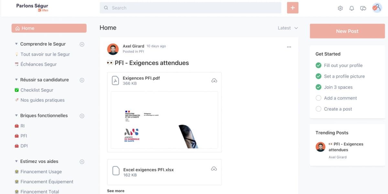Open the notifications bell
The width and height of the screenshot is (388, 194).
352,8
